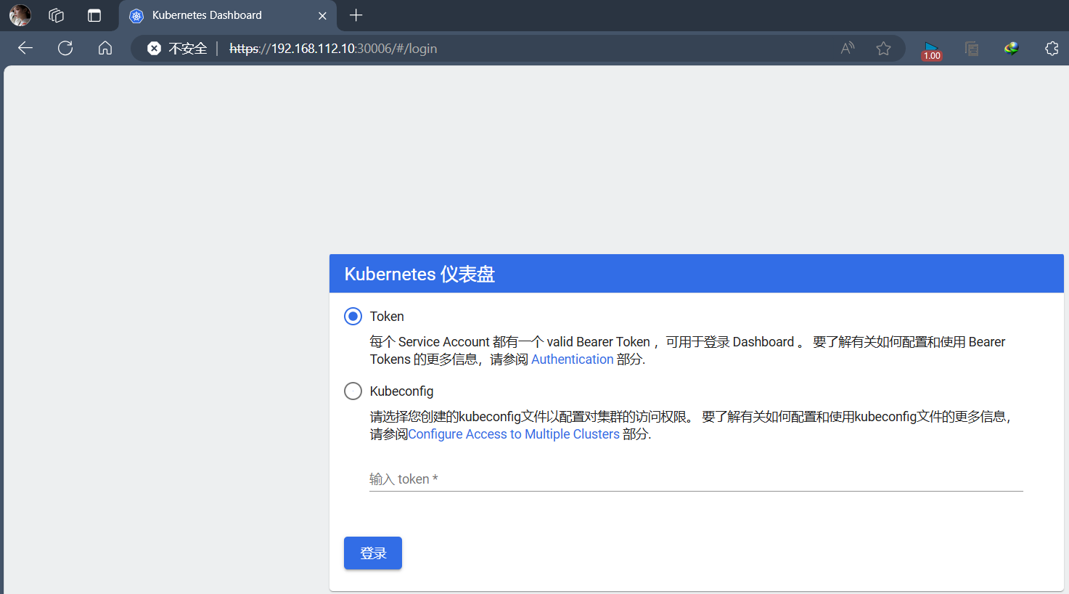The image size is (1069, 594).
Task: Open Configure Access to Multiple Clusters link
Action: pyautogui.click(x=514, y=434)
